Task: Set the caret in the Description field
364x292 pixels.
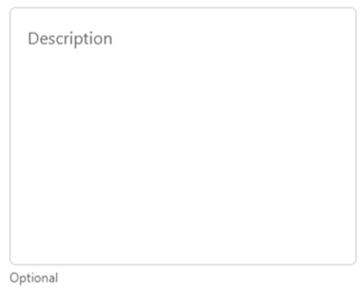Action: [x=183, y=136]
